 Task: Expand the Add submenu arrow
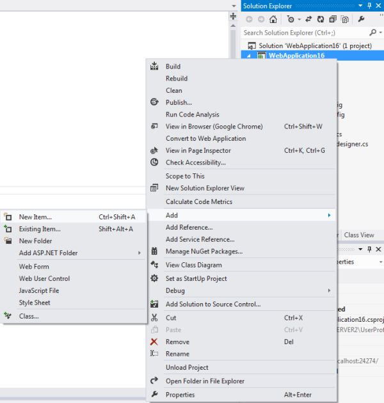329,216
